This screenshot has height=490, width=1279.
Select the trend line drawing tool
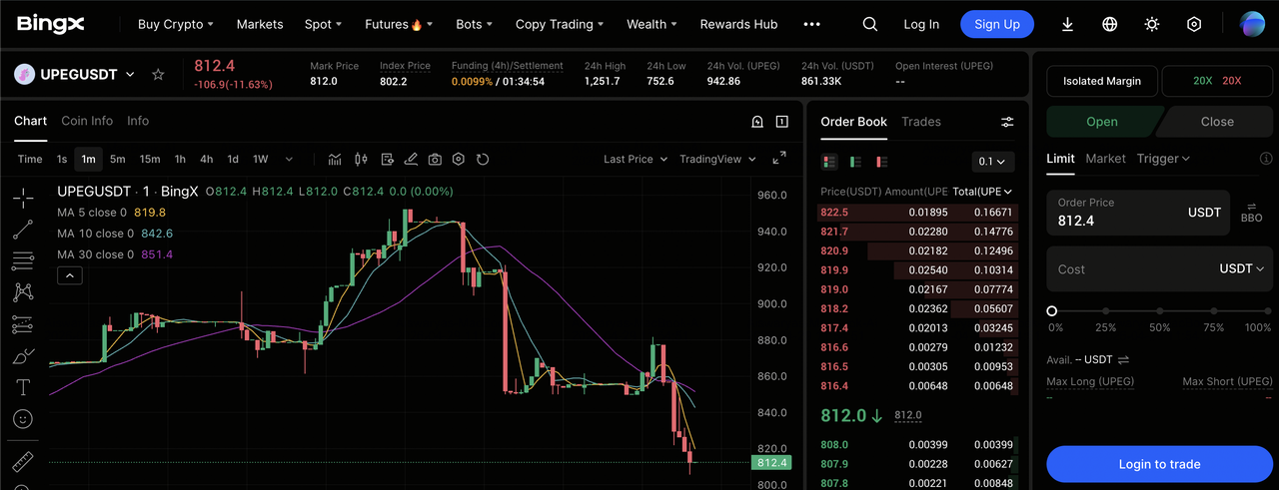[x=23, y=230]
